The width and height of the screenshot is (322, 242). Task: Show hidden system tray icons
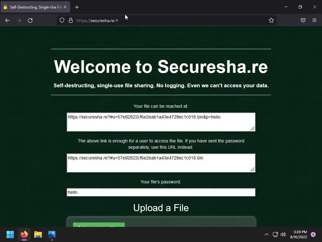(x=267, y=234)
